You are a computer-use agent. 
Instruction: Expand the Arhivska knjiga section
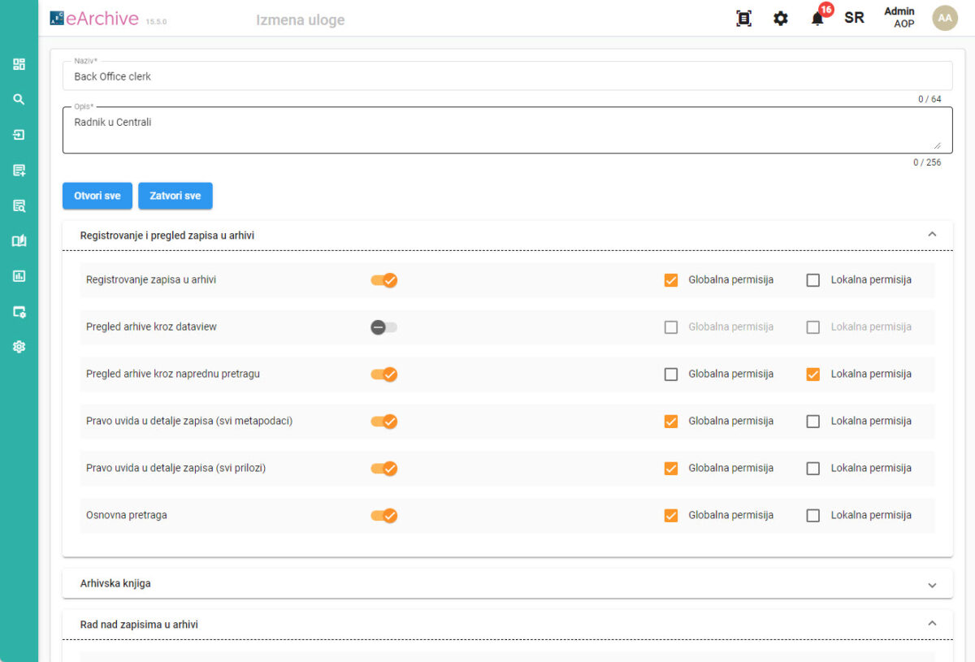[932, 585]
